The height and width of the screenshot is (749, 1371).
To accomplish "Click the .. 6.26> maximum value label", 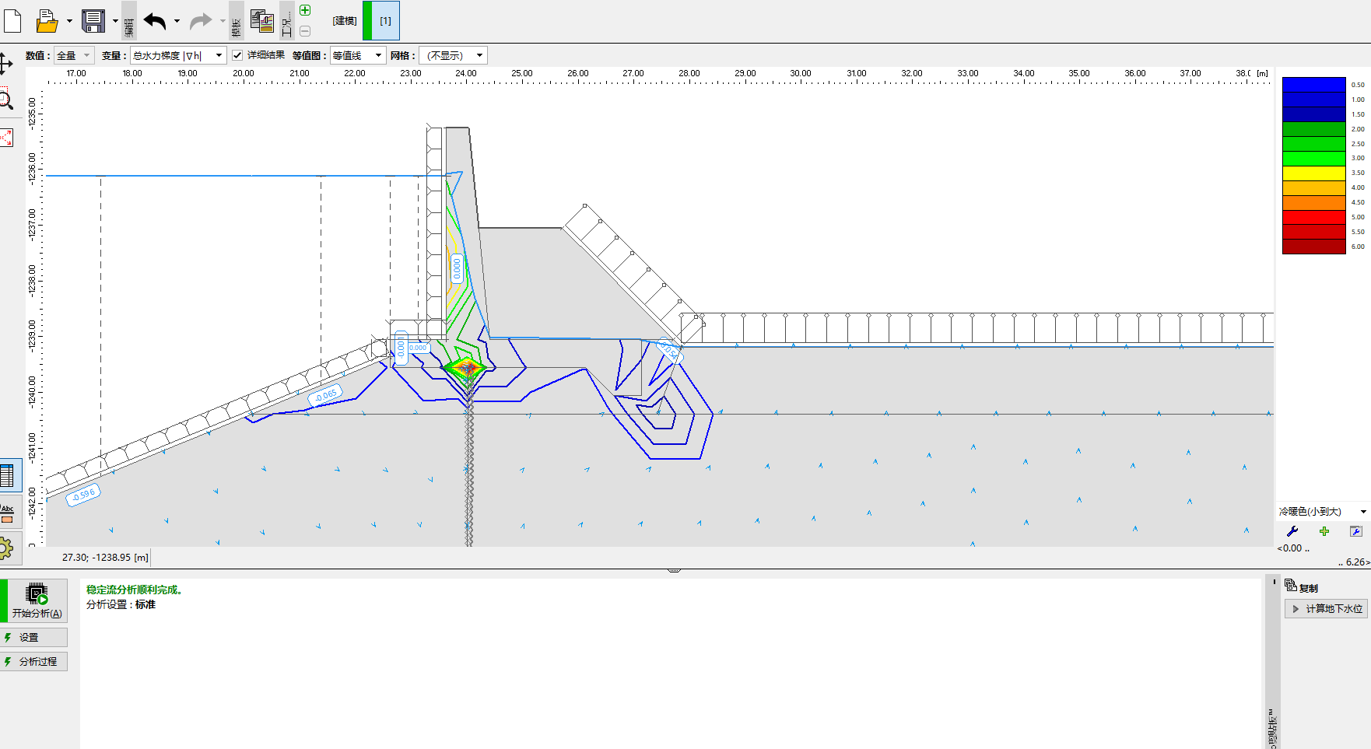I will [1354, 562].
